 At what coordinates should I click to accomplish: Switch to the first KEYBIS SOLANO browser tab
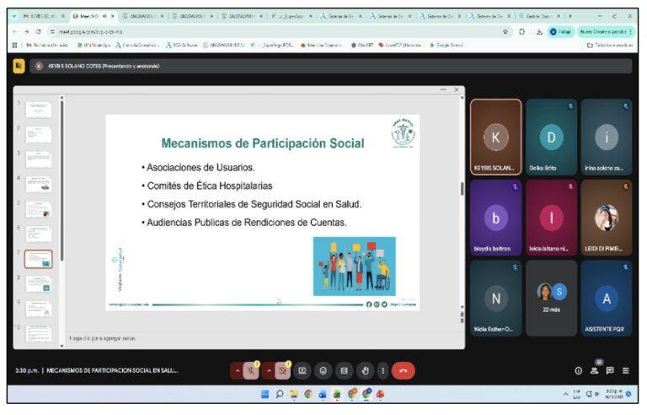point(42,16)
